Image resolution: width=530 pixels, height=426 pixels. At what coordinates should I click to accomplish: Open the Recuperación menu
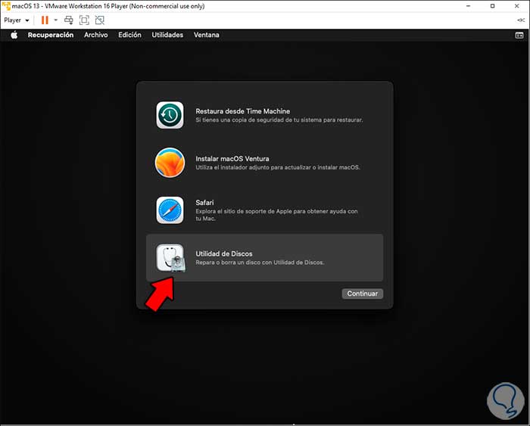pos(51,35)
